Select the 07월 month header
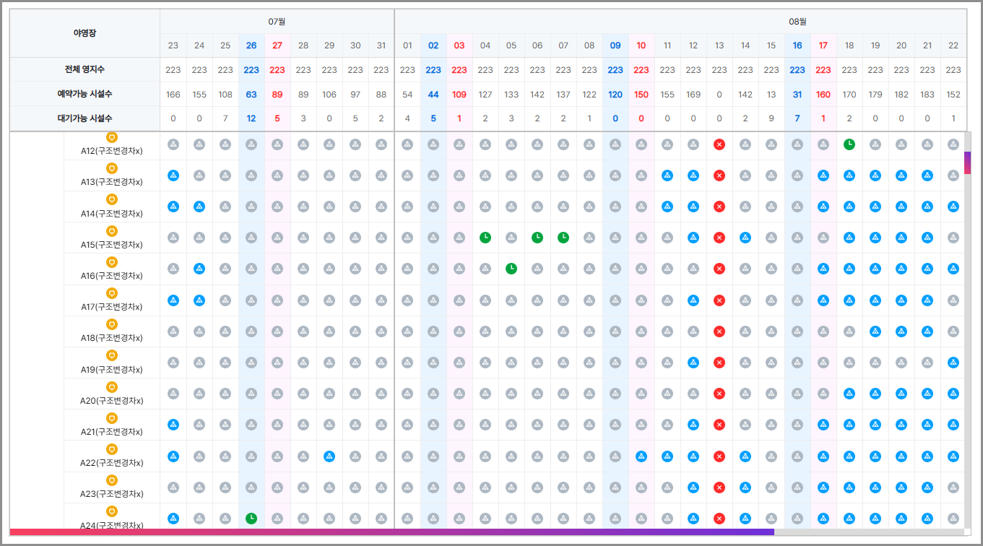This screenshot has height=546, width=983. coord(277,22)
